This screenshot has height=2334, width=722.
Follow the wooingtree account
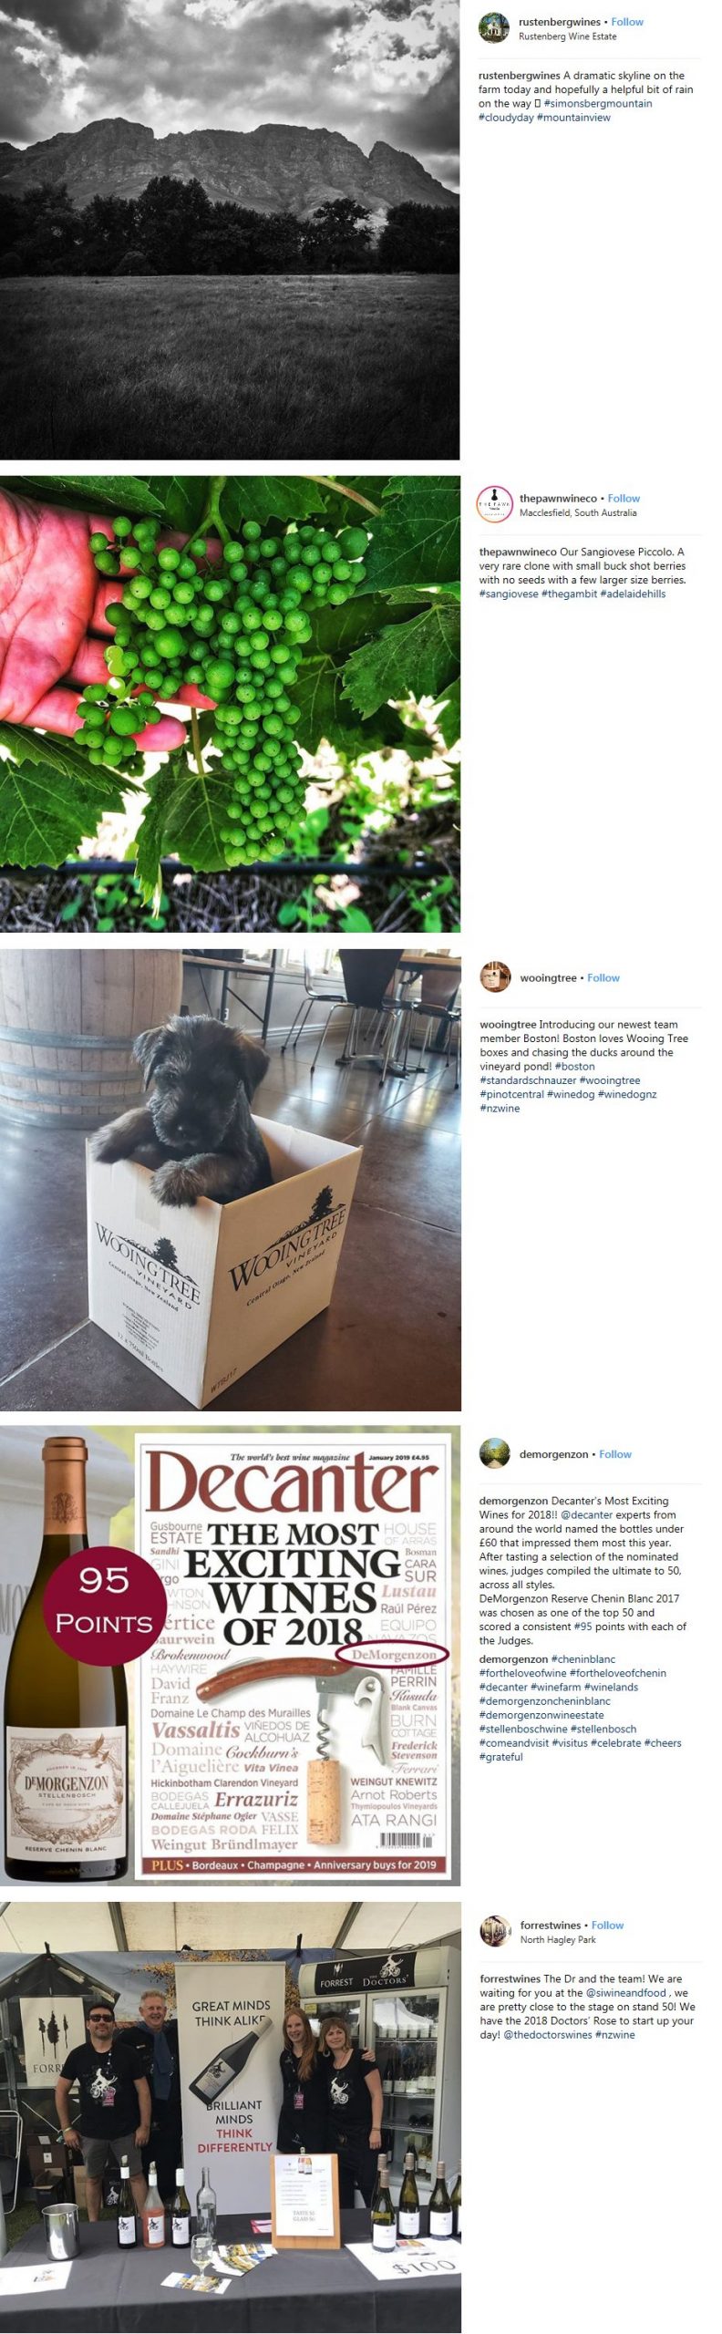pyautogui.click(x=603, y=977)
